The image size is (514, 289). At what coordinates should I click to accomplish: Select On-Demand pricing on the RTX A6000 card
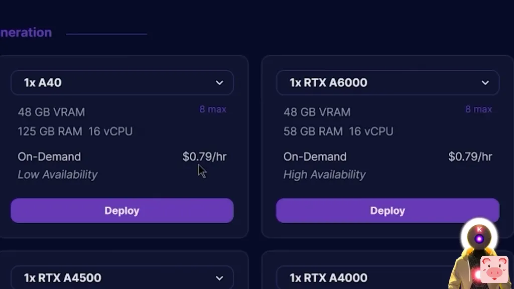(315, 157)
